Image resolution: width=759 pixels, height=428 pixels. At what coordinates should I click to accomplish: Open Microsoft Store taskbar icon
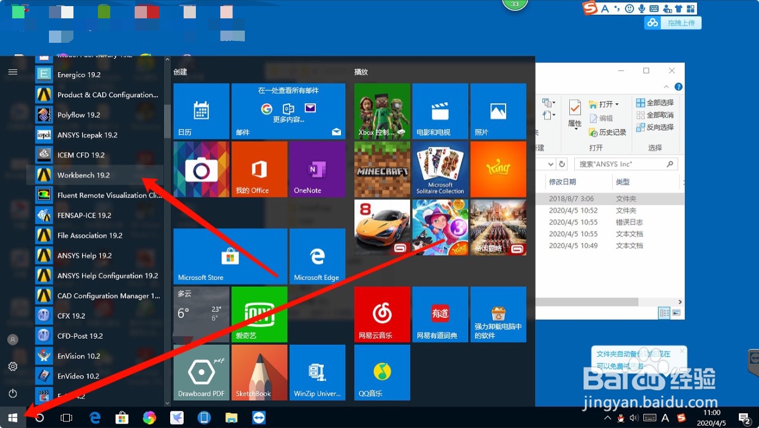(x=122, y=418)
